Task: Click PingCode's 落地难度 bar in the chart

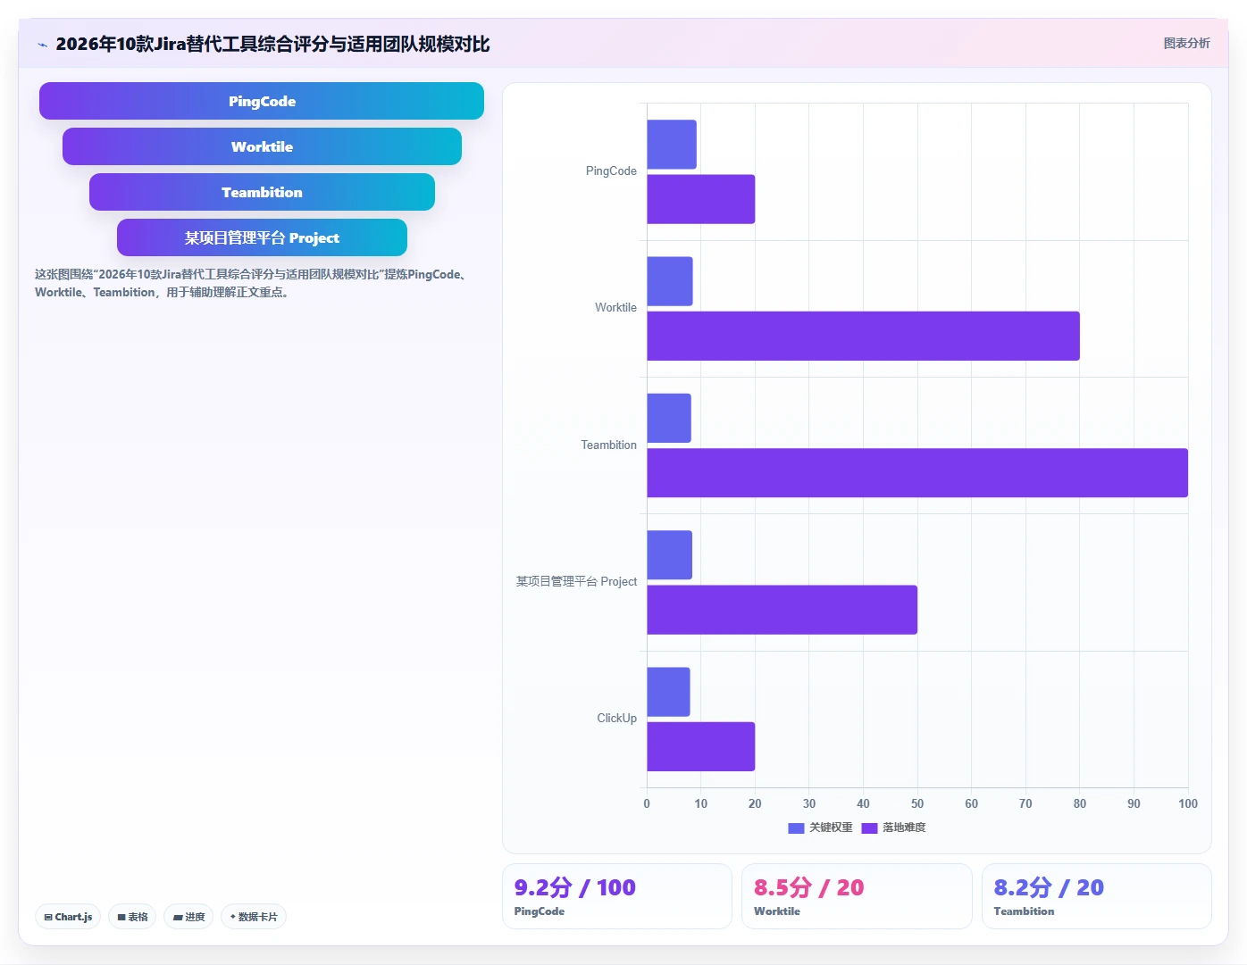Action: coord(701,199)
